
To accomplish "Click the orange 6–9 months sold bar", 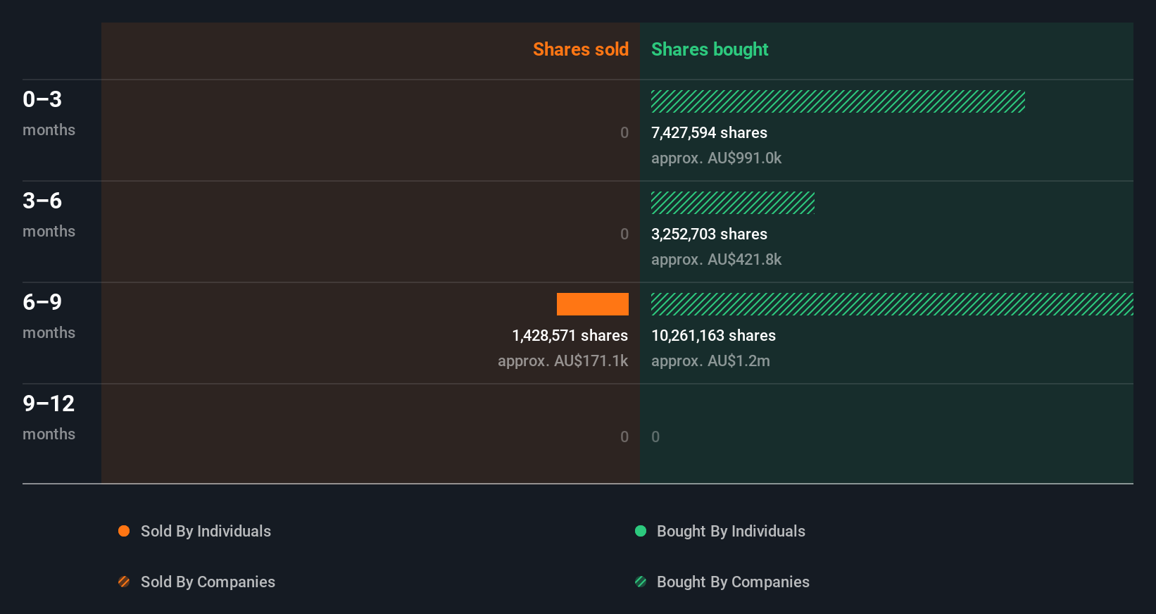I will point(593,304).
